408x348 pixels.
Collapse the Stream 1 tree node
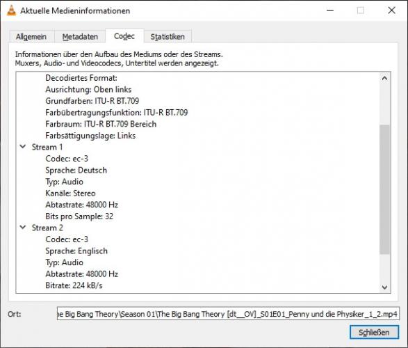(23, 147)
